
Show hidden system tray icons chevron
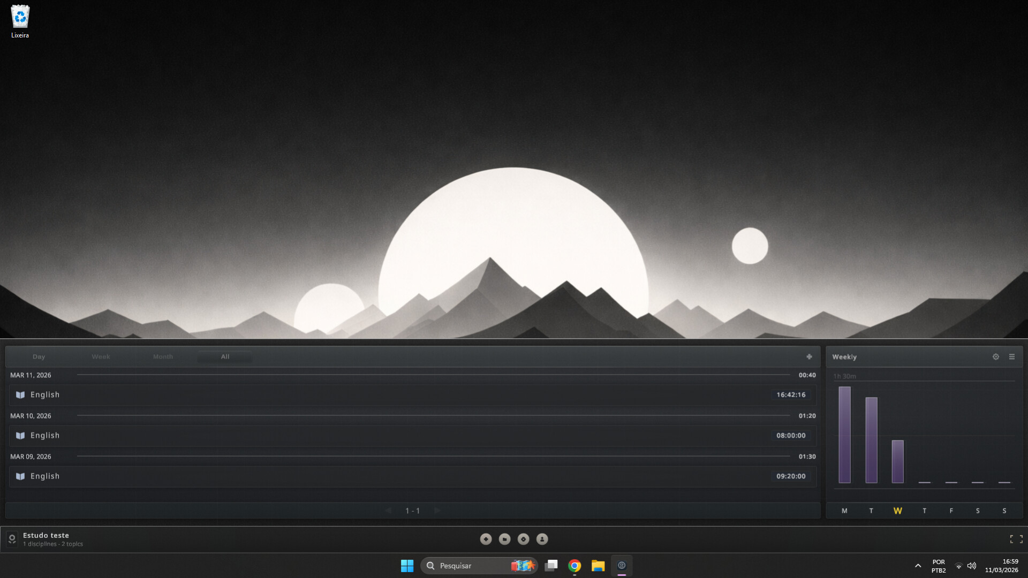pos(918,566)
